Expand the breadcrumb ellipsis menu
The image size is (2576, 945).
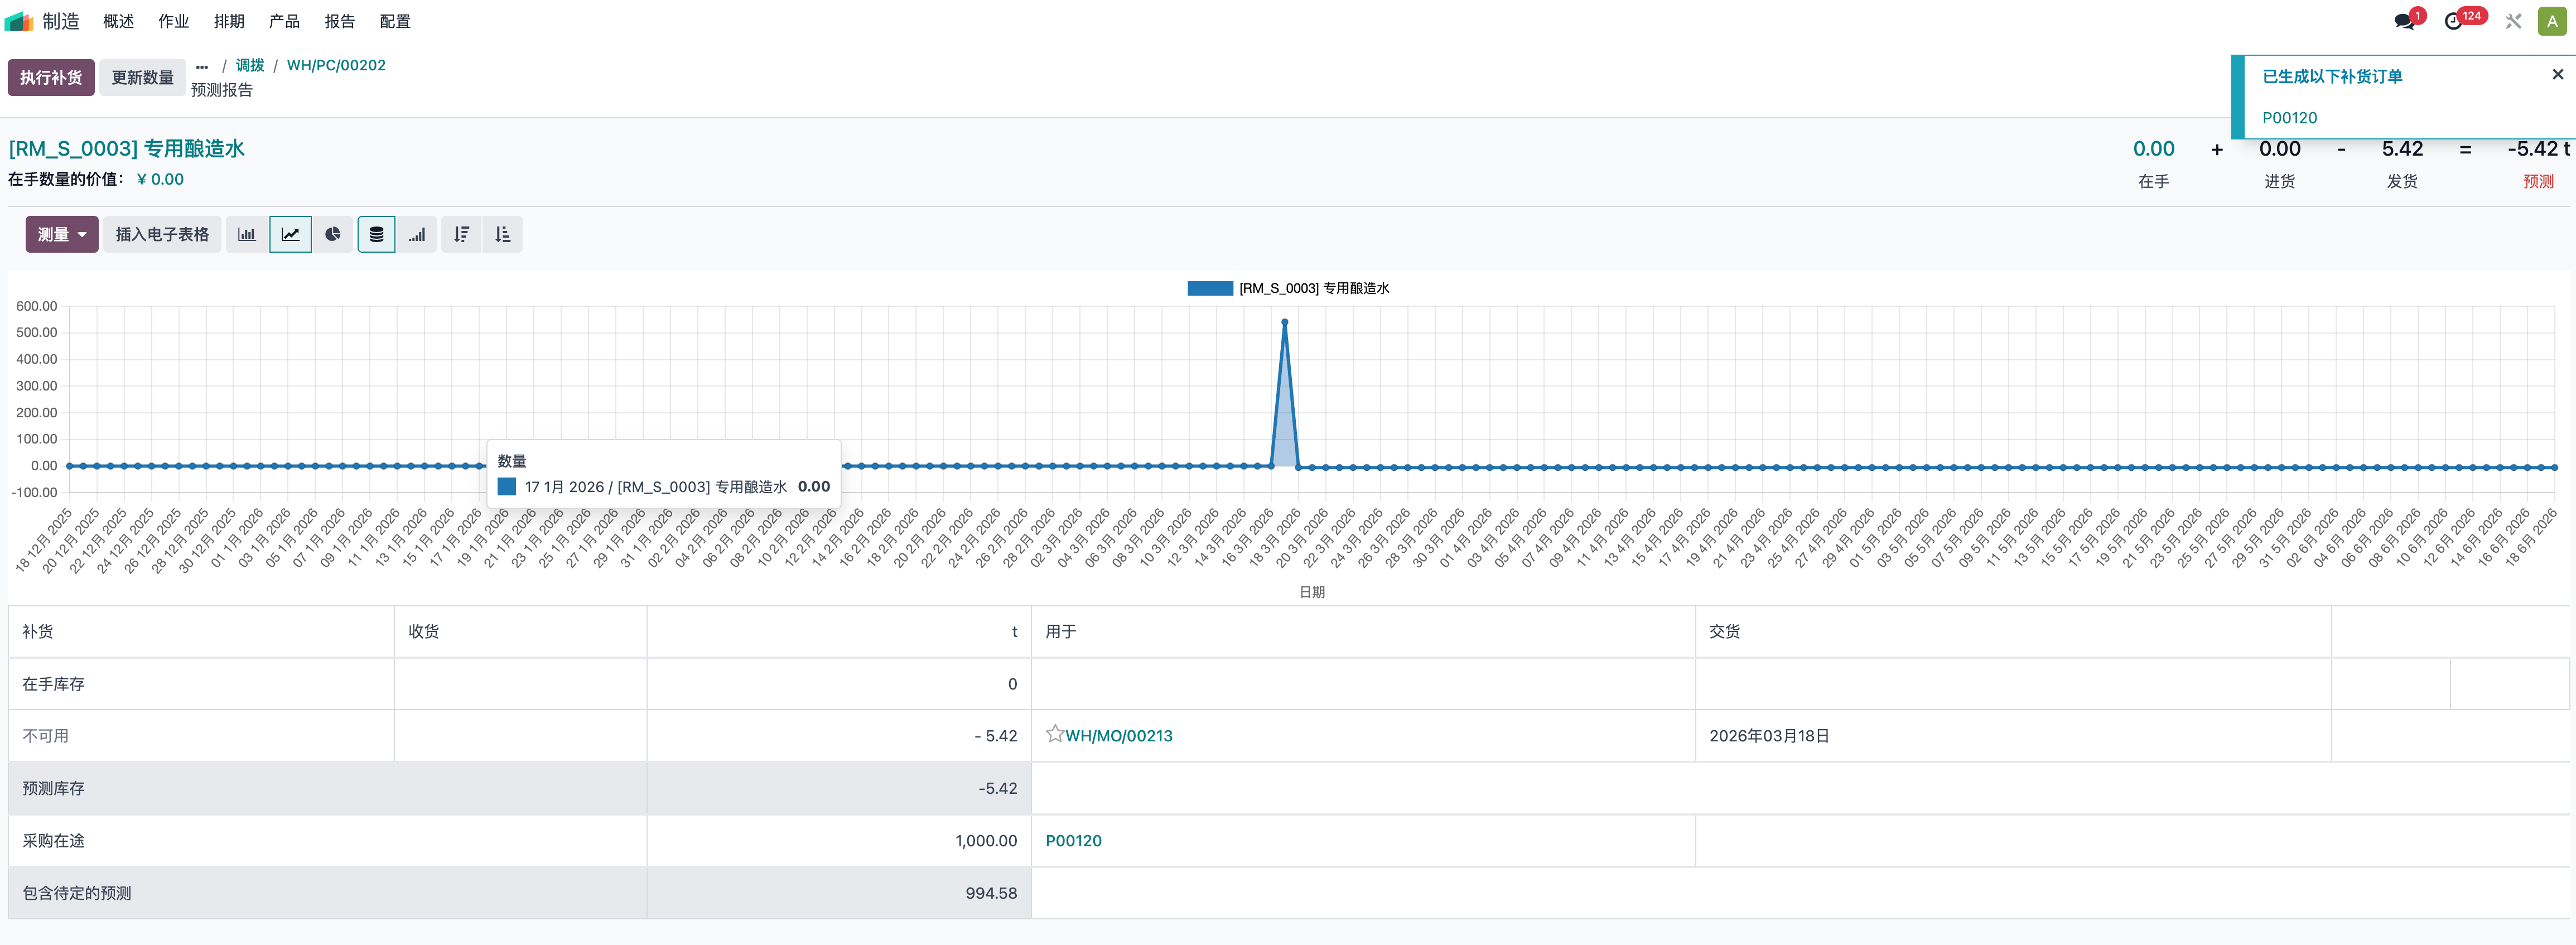[x=202, y=66]
